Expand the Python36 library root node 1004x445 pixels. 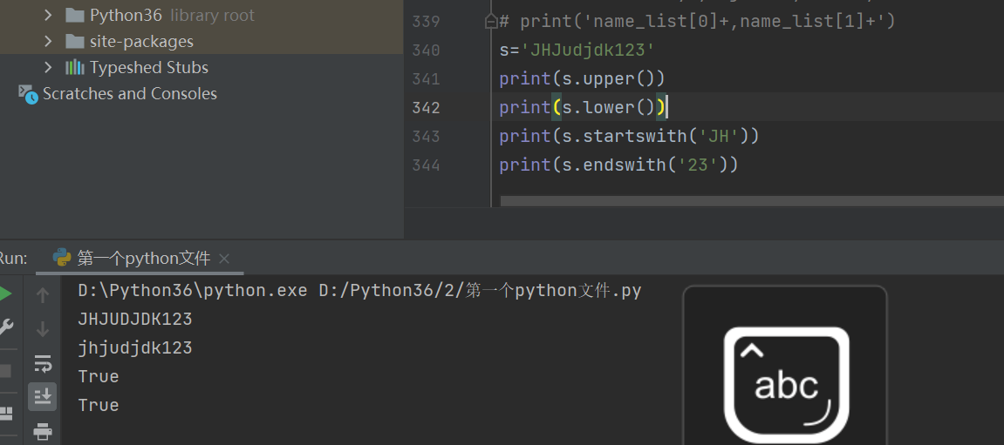point(48,15)
